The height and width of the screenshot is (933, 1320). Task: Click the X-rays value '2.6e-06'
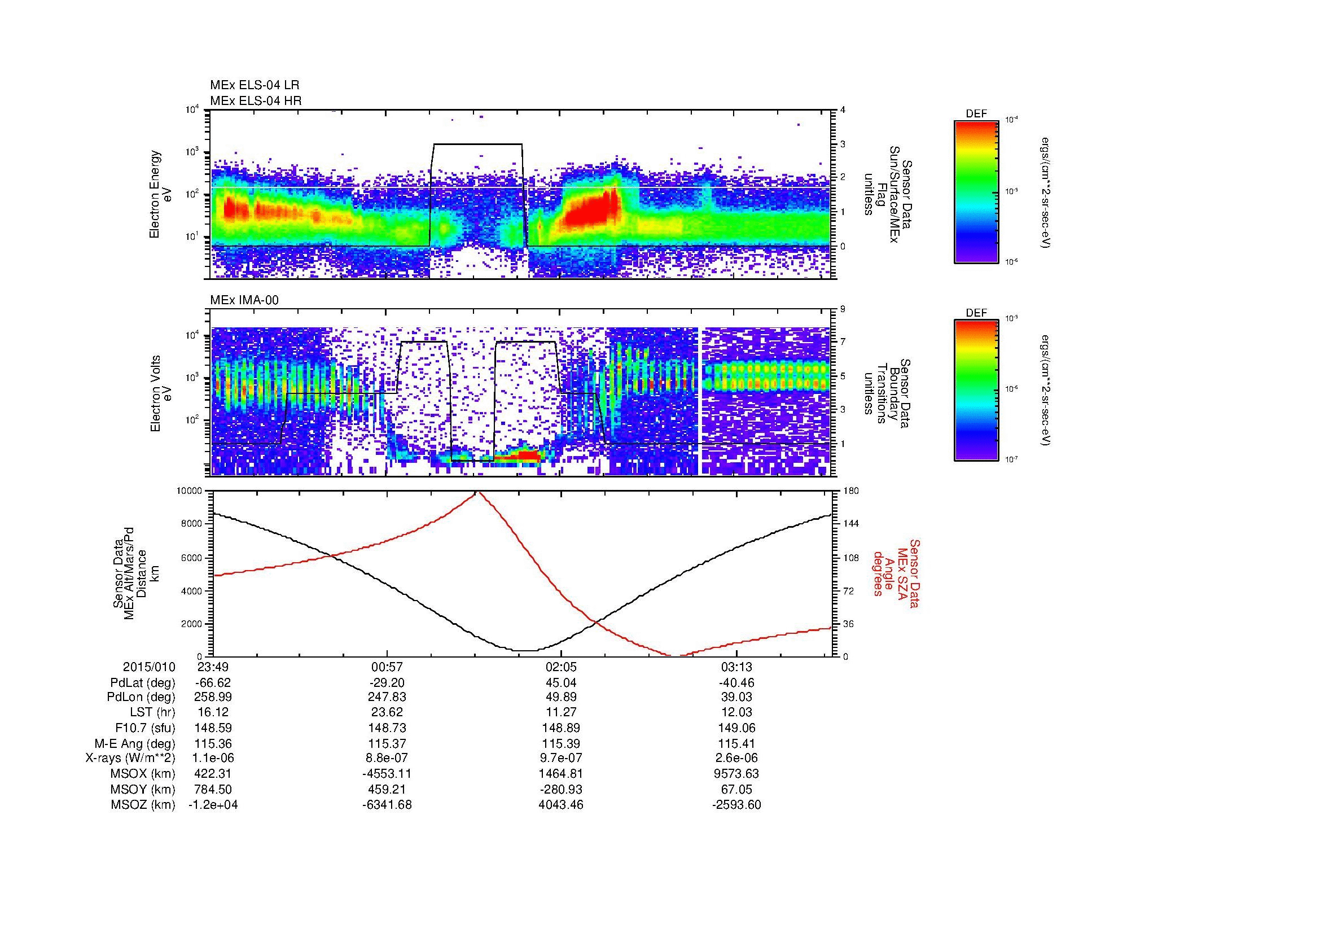tap(736, 758)
